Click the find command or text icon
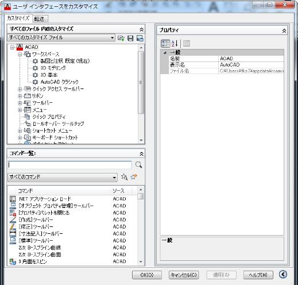298x285 pixels. point(124,177)
